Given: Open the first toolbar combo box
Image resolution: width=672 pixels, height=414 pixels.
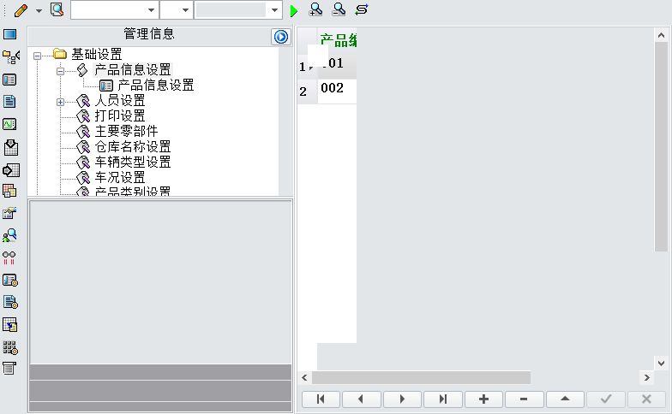Looking at the screenshot, I should pyautogui.click(x=115, y=10).
